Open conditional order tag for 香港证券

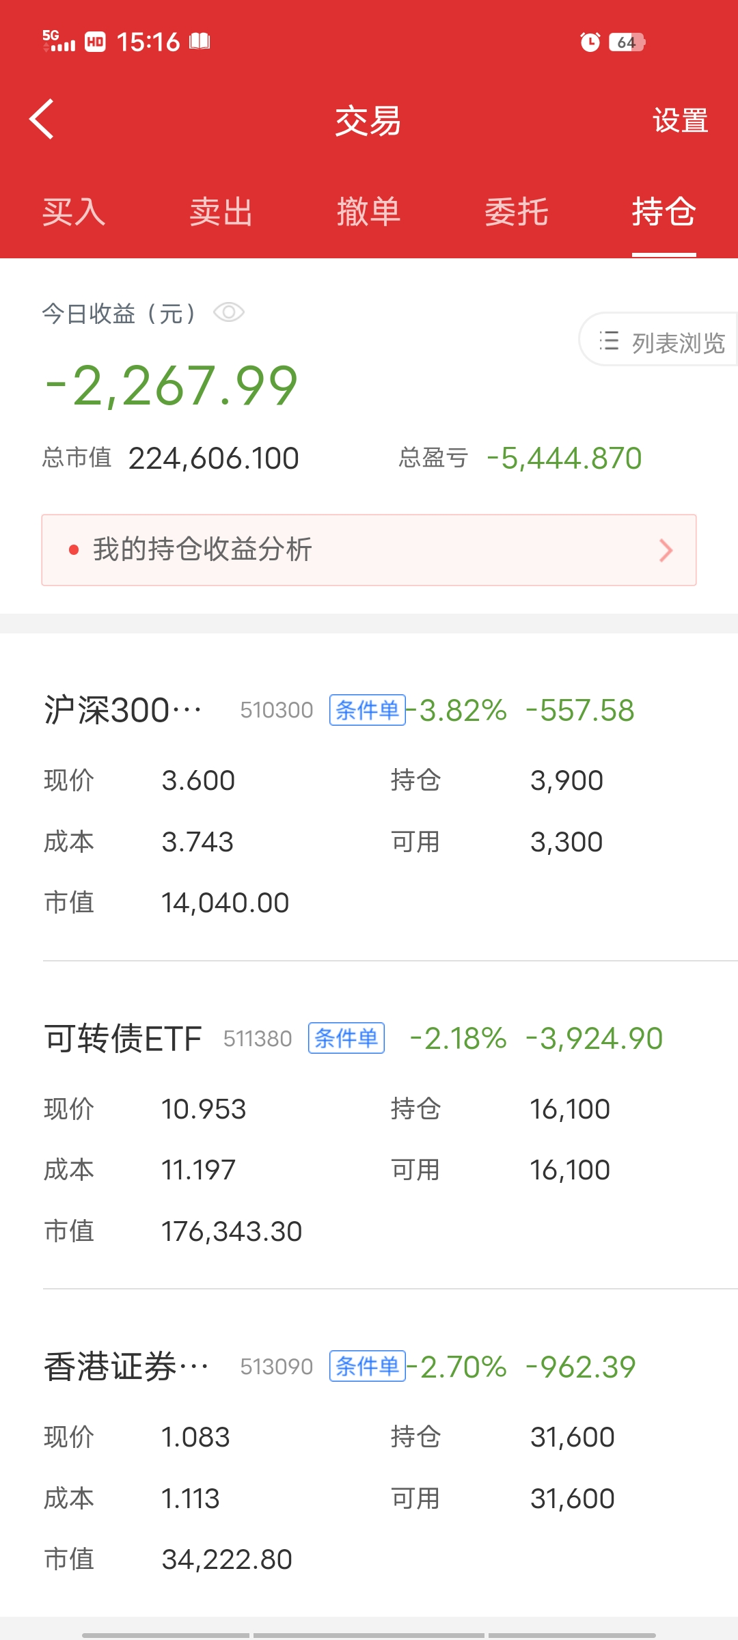click(x=367, y=1366)
